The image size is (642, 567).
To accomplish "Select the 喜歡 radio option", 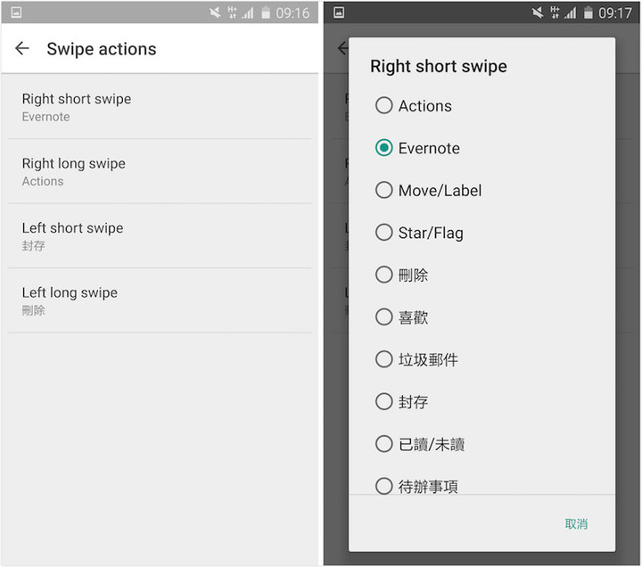I will click(384, 316).
